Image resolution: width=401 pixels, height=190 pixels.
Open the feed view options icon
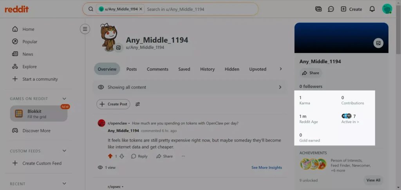[x=137, y=104]
